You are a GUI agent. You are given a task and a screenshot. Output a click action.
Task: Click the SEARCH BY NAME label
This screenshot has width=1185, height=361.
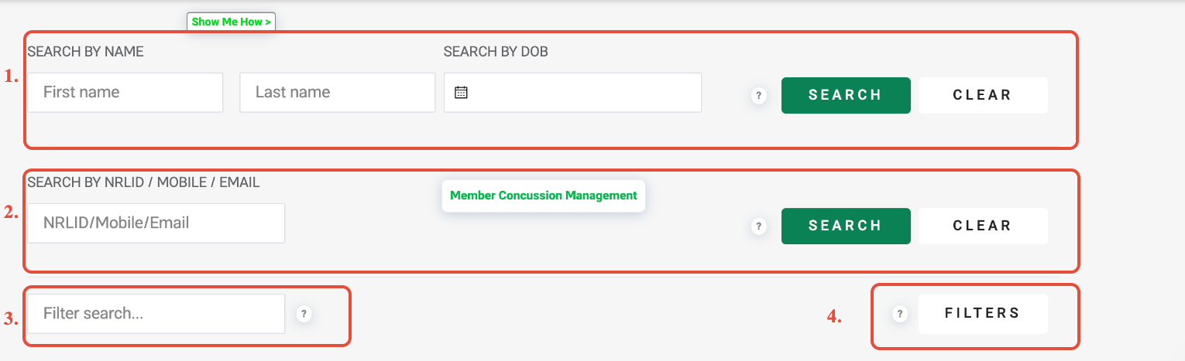tap(86, 52)
